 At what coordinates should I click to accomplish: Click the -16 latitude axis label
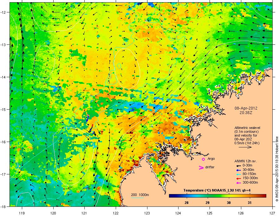pyautogui.click(x=3, y=142)
